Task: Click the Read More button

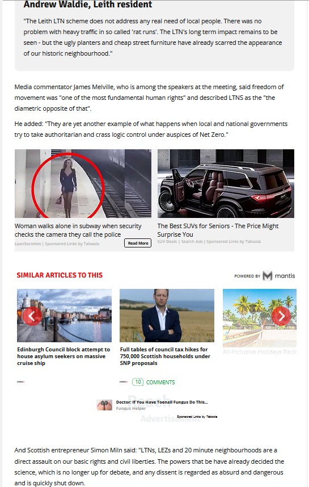Action: [x=138, y=243]
